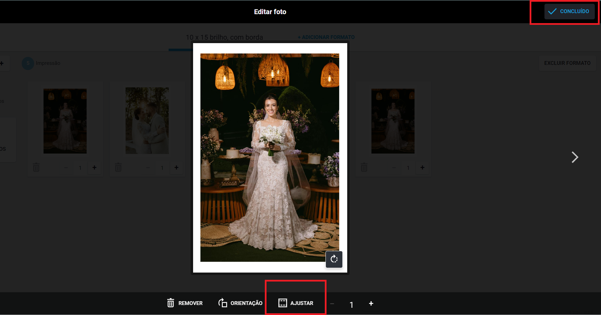
Task: Delete rightmost thumbnail via its trash icon
Action: (x=364, y=167)
